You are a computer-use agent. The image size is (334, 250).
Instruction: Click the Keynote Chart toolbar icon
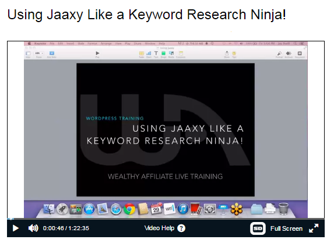149,54
